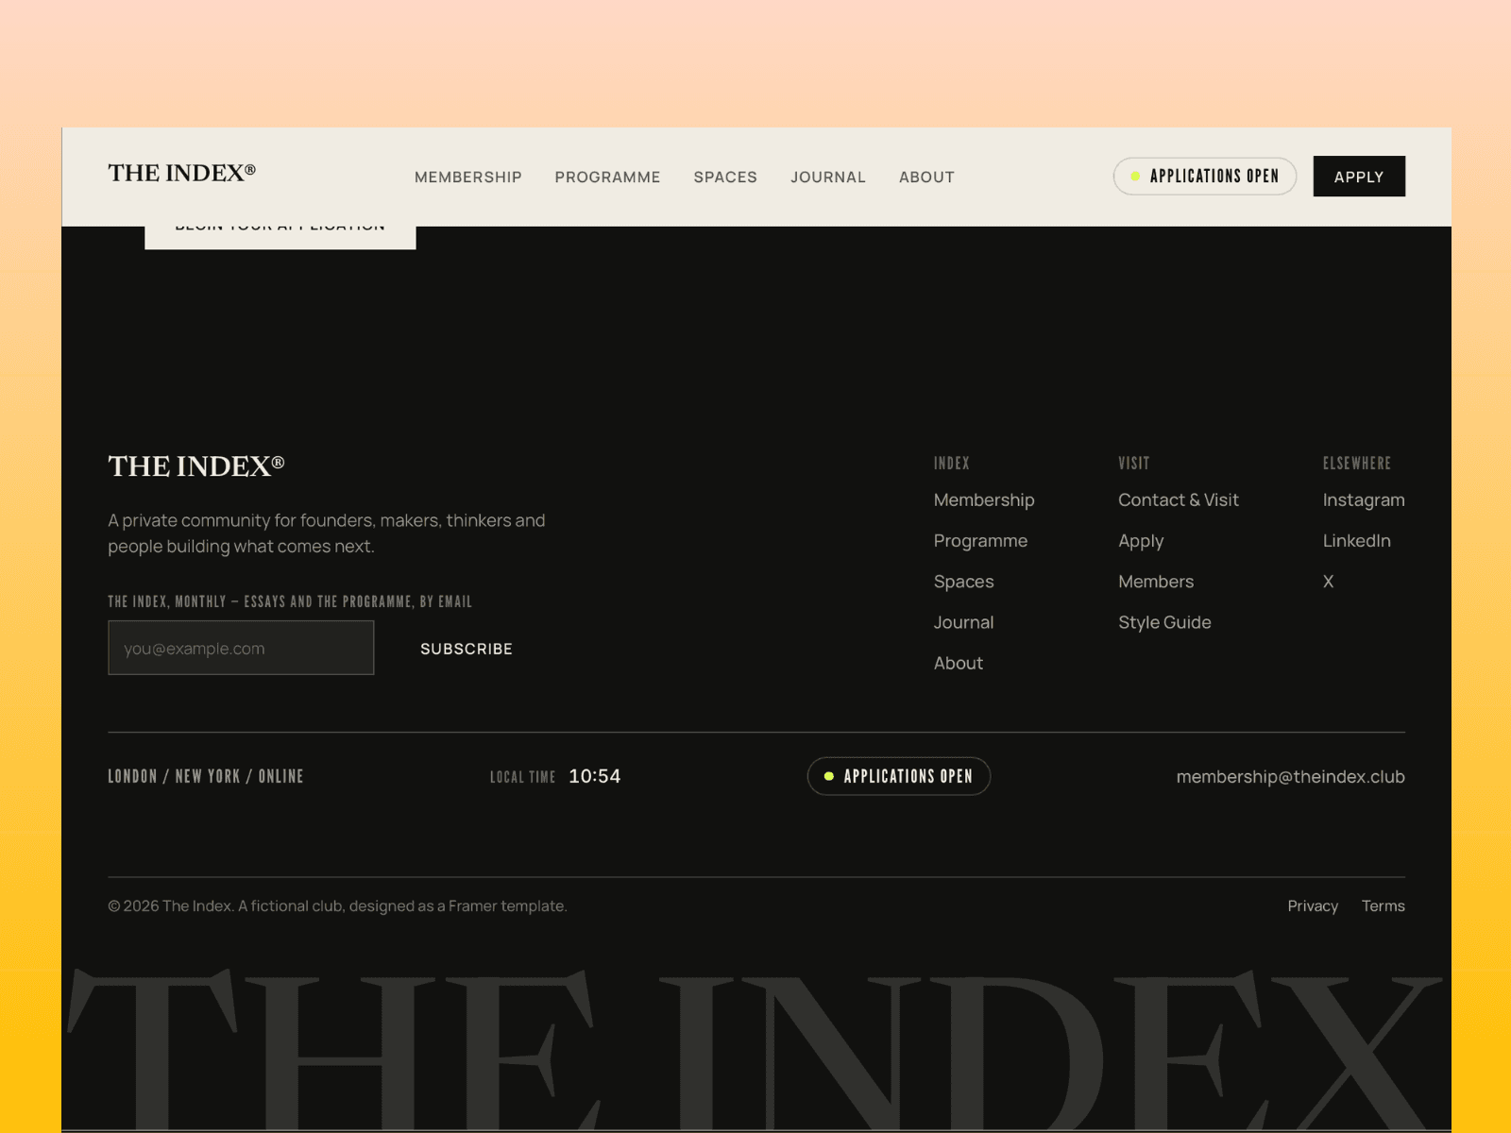Screen dimensions: 1511x1133
Task: Click the footer Apply link under Visit
Action: point(1141,541)
